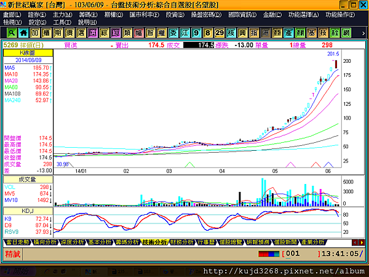Image resolution: width=369 pixels, height=277 pixels.
Task: Click the 價 toolbar icon
Action: [69, 33]
